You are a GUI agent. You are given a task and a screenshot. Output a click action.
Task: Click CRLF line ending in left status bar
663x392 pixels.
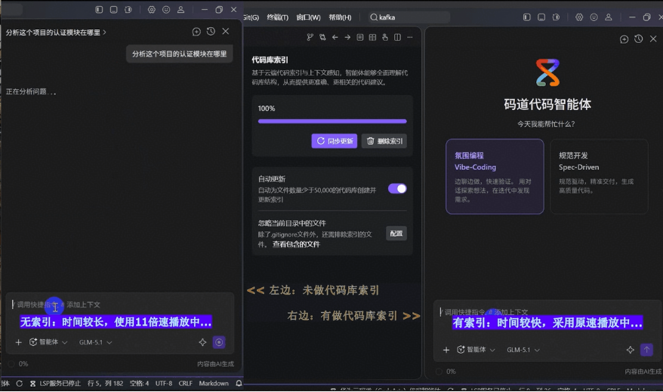[185, 383]
